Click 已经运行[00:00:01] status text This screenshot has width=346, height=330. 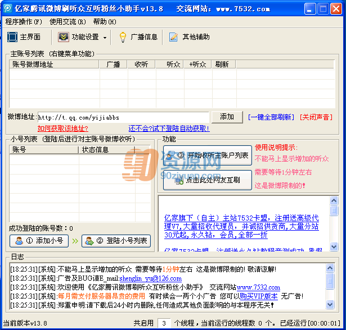pyautogui.click(x=310, y=323)
